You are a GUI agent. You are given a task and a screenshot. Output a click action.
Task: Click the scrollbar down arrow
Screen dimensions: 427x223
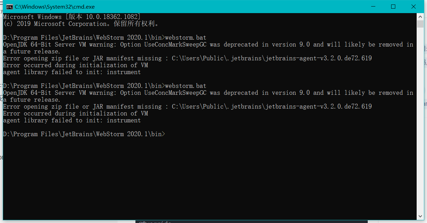(x=420, y=216)
